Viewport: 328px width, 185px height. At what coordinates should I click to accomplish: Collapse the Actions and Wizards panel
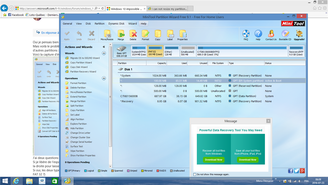pyautogui.click(x=104, y=47)
